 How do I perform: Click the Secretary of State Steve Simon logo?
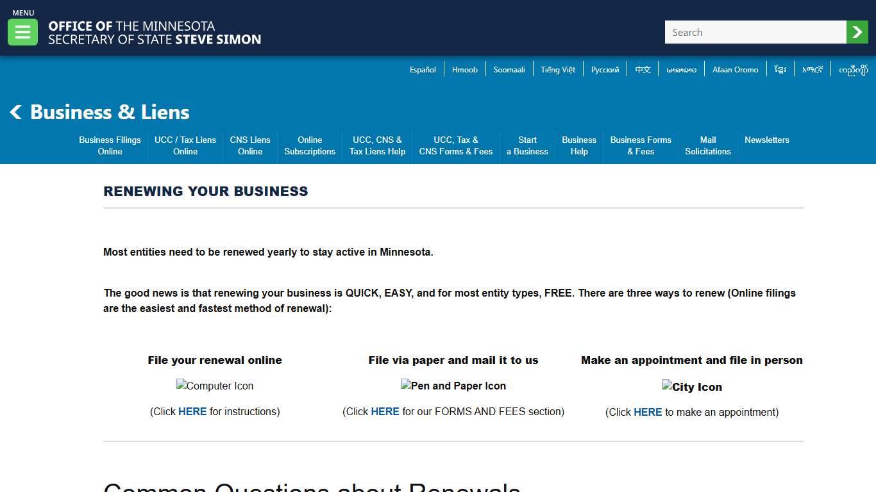(x=155, y=33)
